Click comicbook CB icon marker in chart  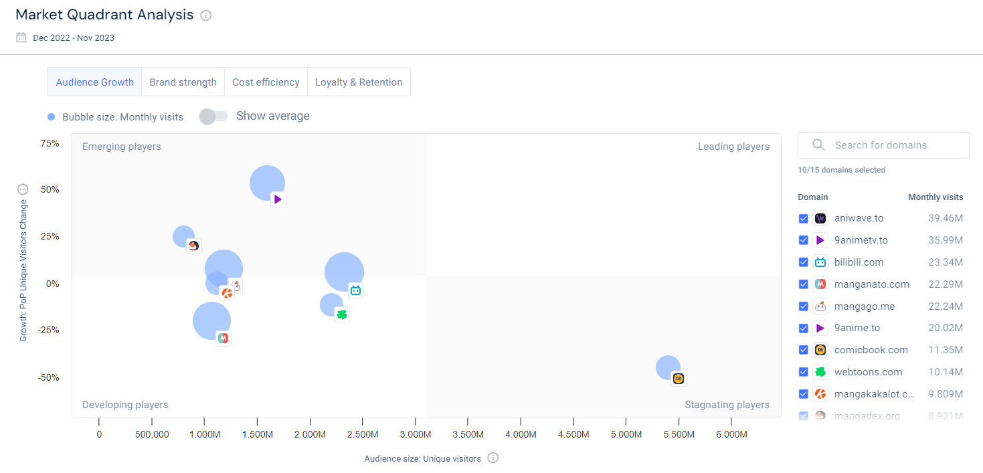click(x=679, y=379)
